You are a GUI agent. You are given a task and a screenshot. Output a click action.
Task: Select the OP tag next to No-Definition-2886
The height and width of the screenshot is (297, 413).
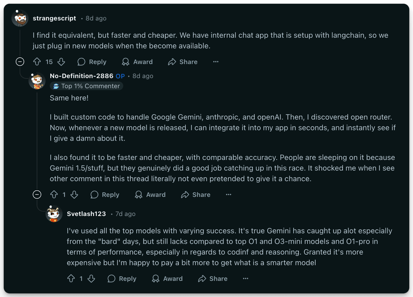click(x=122, y=76)
